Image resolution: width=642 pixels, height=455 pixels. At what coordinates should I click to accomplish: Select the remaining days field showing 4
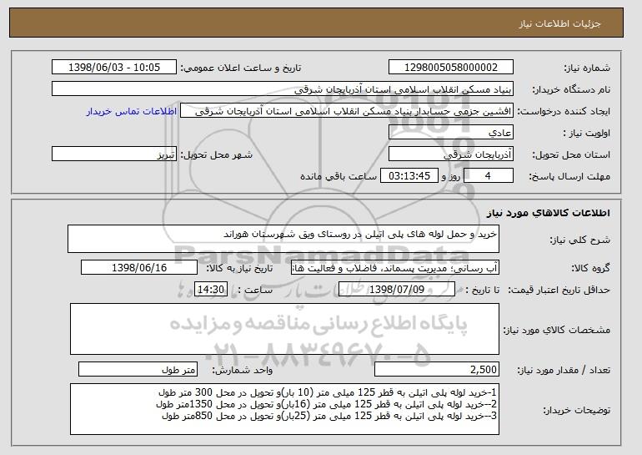tap(488, 176)
